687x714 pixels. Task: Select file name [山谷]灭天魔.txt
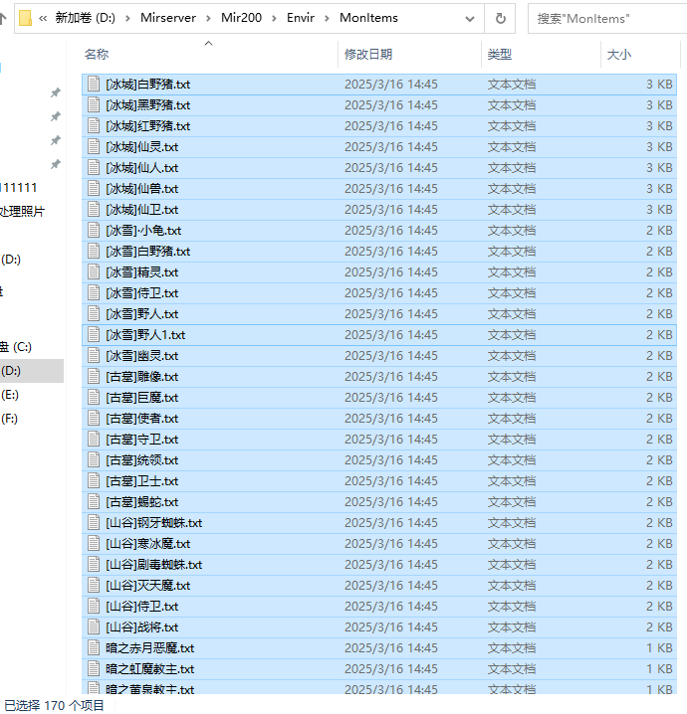coord(147,586)
